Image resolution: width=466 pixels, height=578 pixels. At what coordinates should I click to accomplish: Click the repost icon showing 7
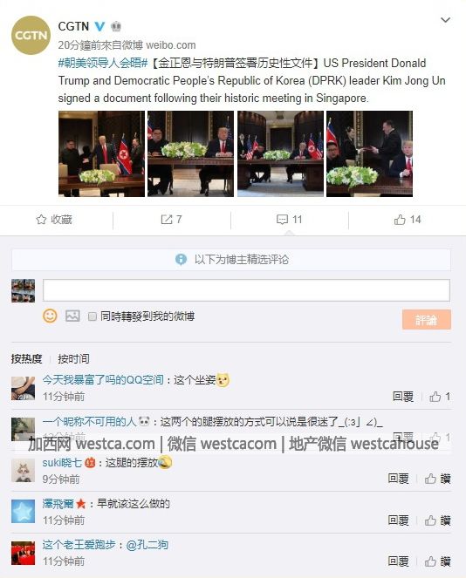[x=167, y=220]
